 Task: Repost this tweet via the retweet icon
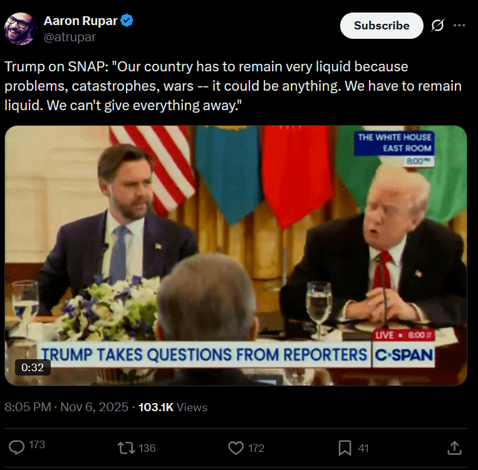126,447
